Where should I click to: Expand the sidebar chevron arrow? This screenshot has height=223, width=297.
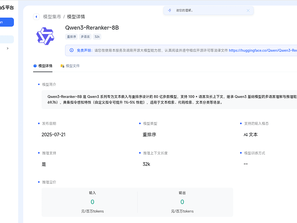click(x=8, y=48)
